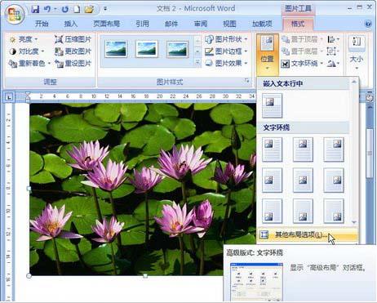This screenshot has width=377, height=303.
Task: Open 文字环绕 text wrapping dropdown
Action: [x=302, y=64]
